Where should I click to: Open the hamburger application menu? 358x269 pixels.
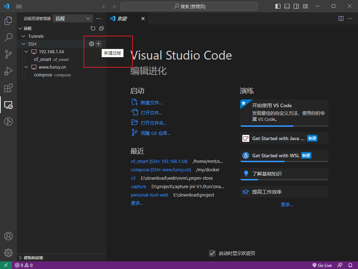coord(19,6)
